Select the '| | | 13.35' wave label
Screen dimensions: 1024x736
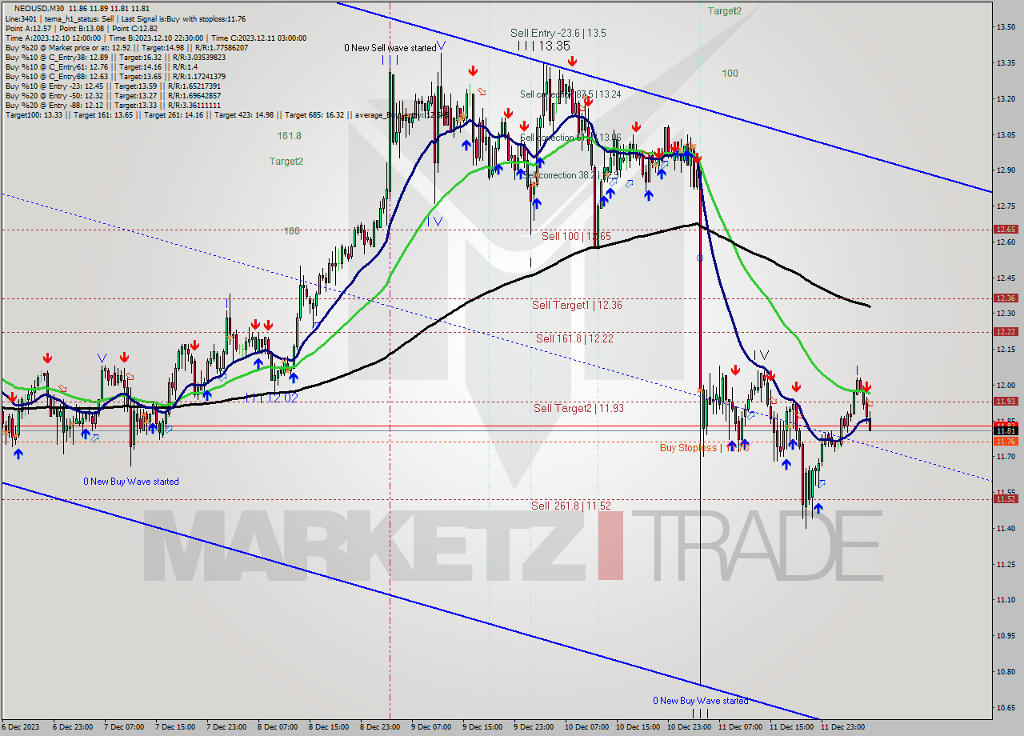(543, 46)
